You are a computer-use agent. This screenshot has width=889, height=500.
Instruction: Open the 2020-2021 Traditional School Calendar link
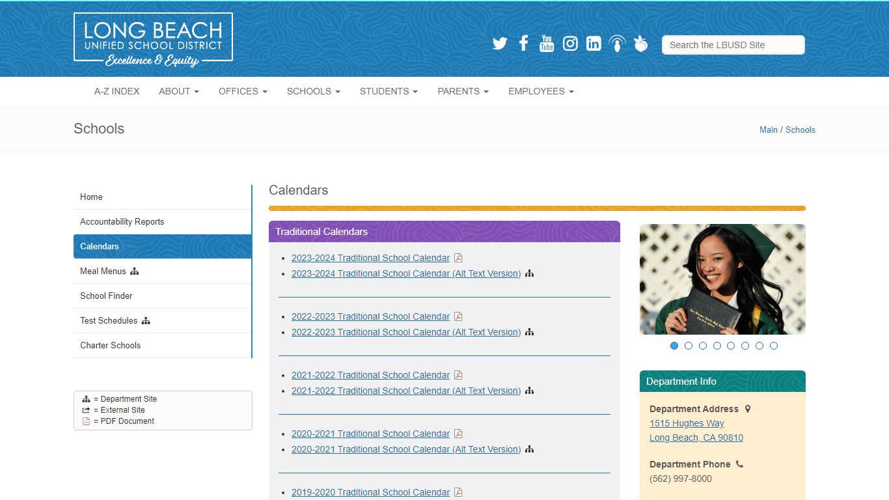coord(370,434)
